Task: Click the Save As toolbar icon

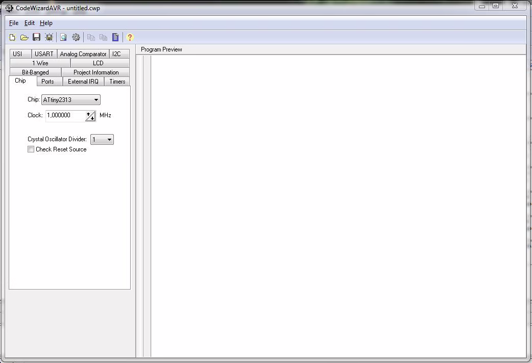Action: click(49, 37)
